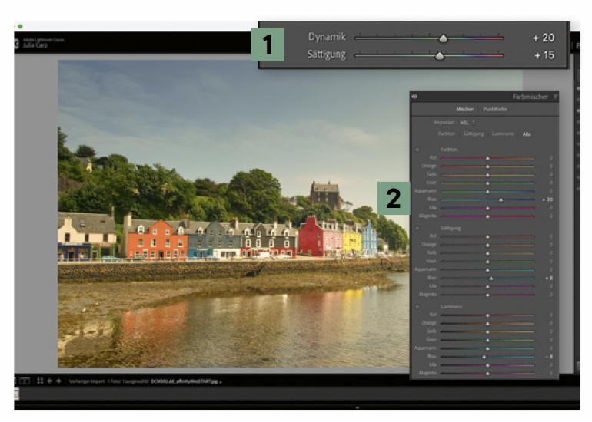Adjust the Sättigung Orange slider
592x422 pixels.
point(487,246)
